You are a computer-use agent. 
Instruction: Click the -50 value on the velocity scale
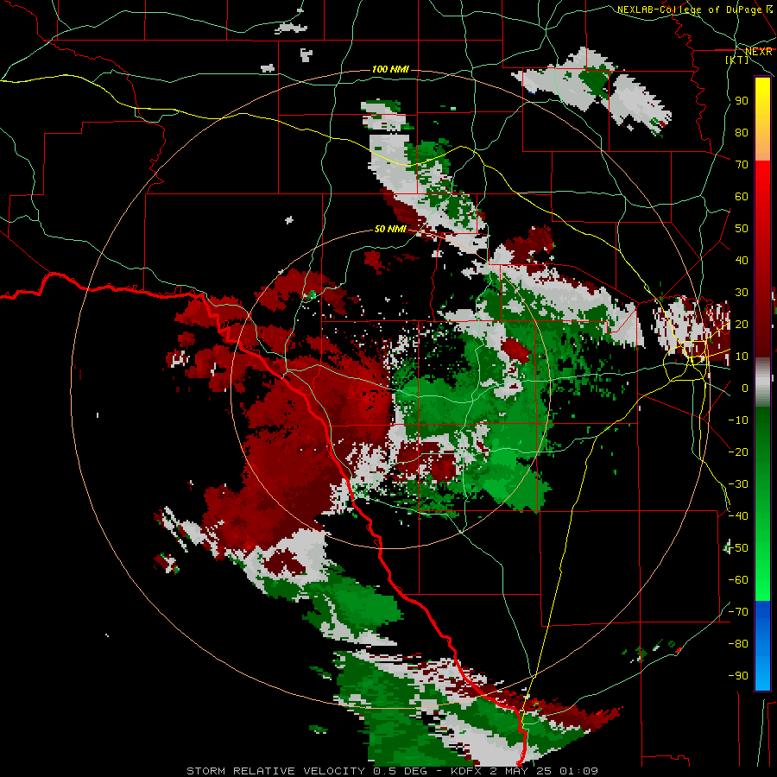pos(738,548)
